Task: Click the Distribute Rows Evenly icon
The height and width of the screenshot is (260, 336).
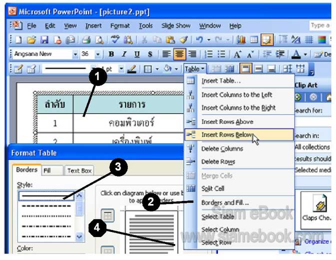Action: coord(287,69)
